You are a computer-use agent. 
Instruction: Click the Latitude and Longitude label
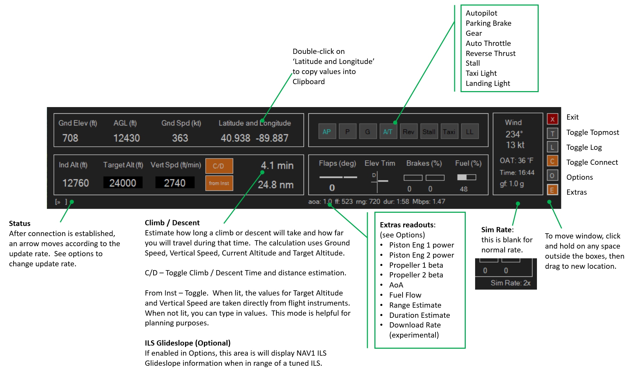tap(255, 123)
